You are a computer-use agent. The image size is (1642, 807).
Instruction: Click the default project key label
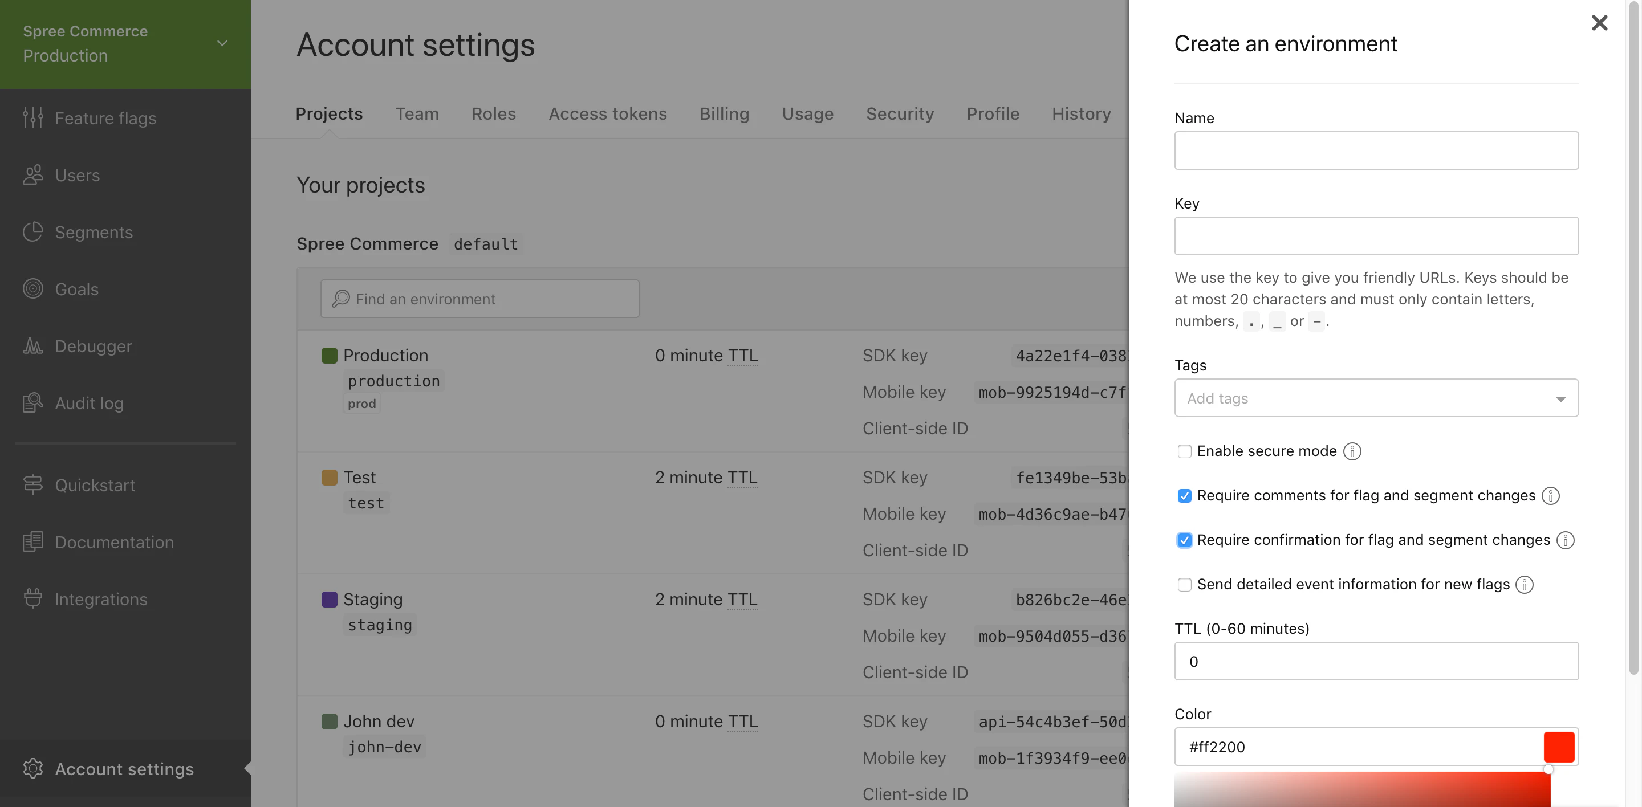coord(486,244)
